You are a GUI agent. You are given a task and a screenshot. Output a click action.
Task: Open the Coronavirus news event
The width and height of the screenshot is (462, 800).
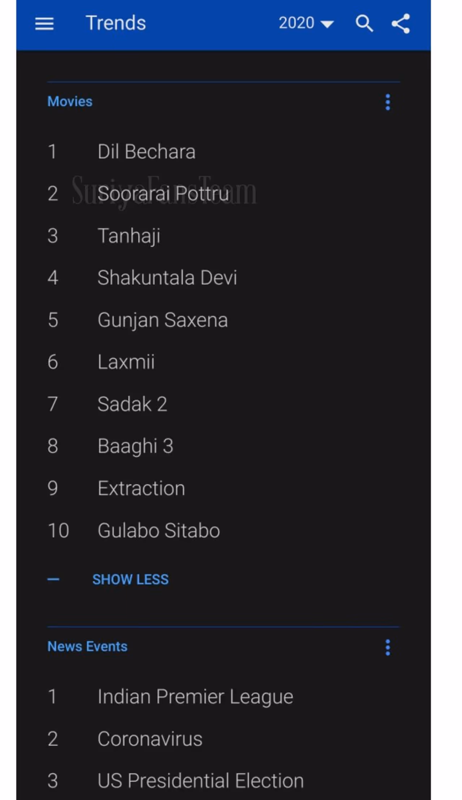tap(150, 739)
